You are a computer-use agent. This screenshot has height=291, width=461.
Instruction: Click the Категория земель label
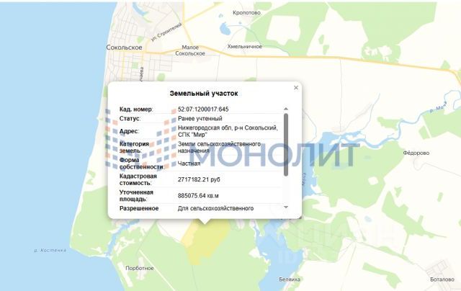tap(134, 147)
